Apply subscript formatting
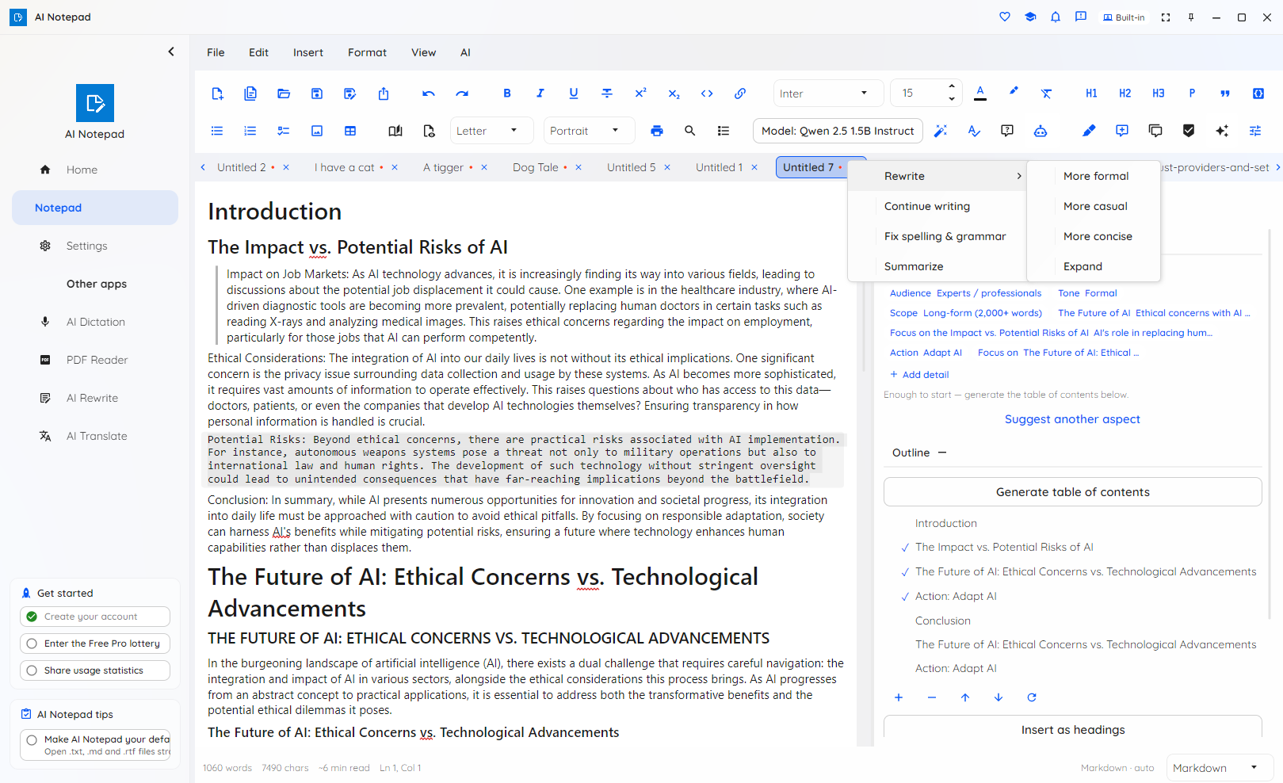Image resolution: width=1283 pixels, height=783 pixels. (x=674, y=94)
